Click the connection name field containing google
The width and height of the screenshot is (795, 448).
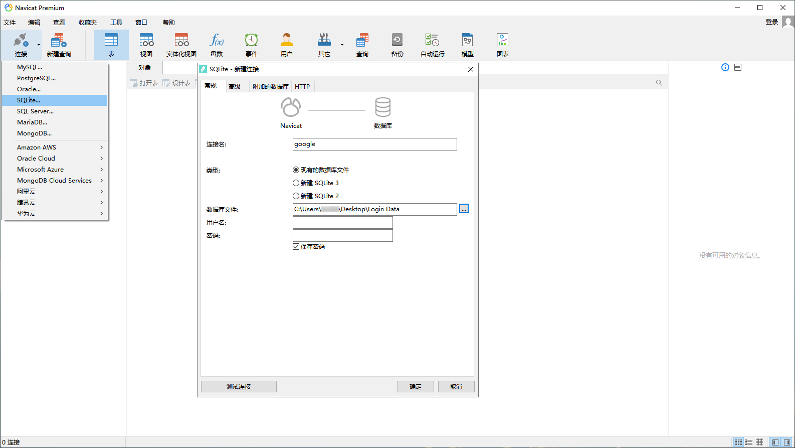pos(375,144)
